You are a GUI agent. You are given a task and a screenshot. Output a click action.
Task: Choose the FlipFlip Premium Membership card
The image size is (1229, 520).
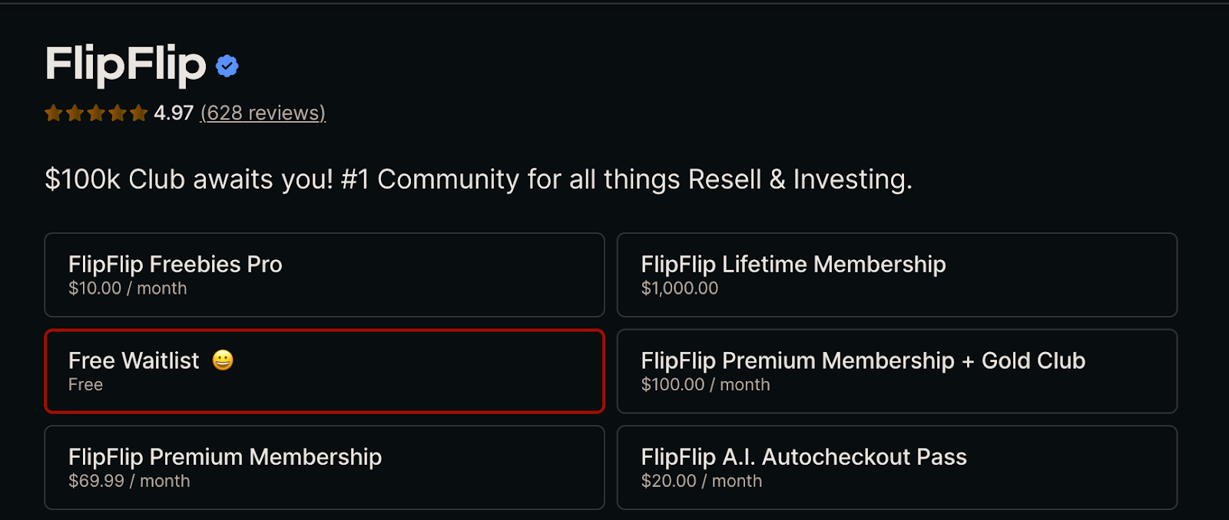tap(324, 467)
